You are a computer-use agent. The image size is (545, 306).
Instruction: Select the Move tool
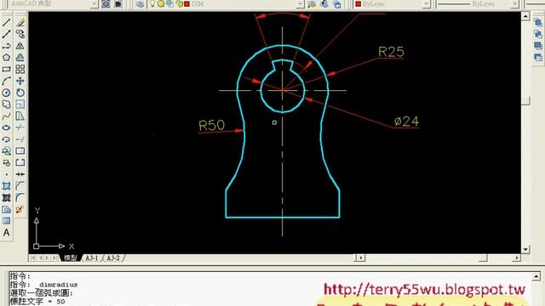(x=20, y=82)
